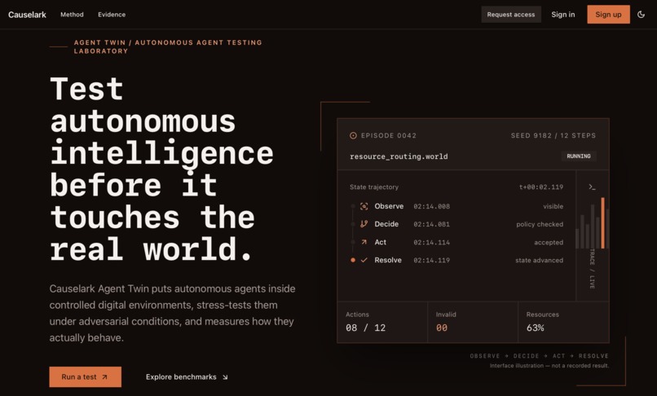Viewport: 657px width, 396px height.
Task: Open the Method nav item
Action: click(72, 15)
